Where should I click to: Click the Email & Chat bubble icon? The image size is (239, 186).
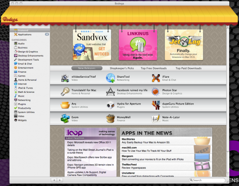pos(16,64)
